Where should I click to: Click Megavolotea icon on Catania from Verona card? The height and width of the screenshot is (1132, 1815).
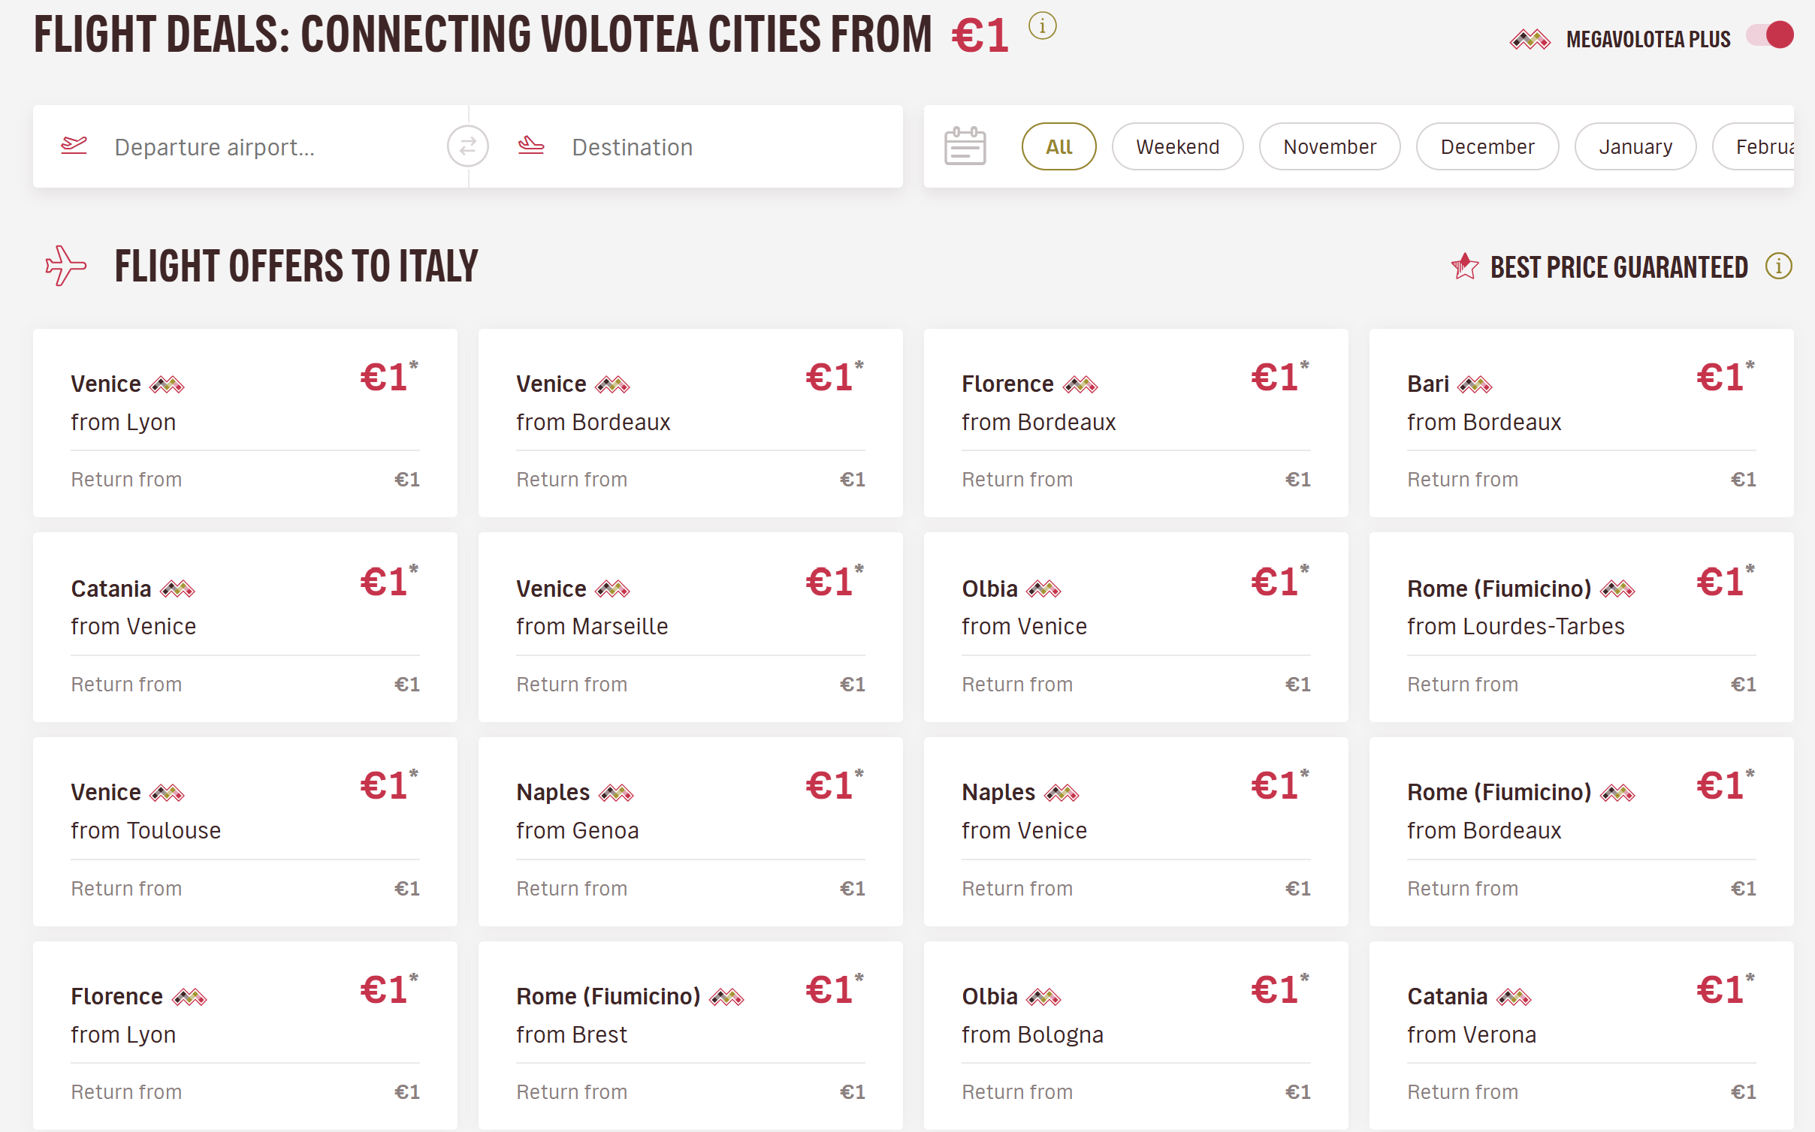1514,998
